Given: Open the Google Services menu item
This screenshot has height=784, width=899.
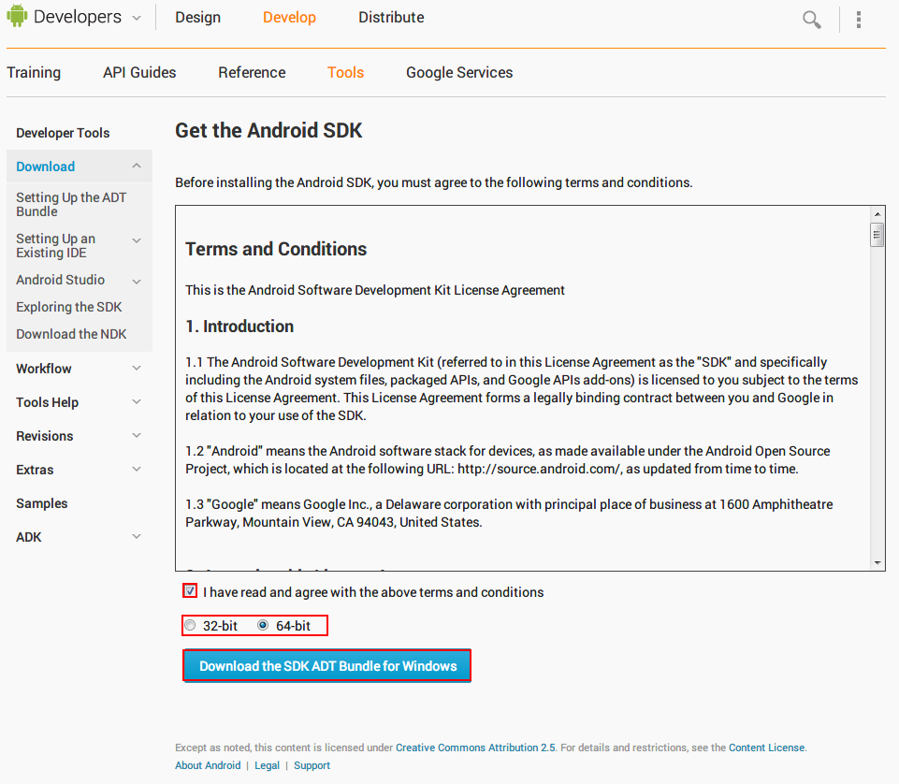Looking at the screenshot, I should point(459,72).
